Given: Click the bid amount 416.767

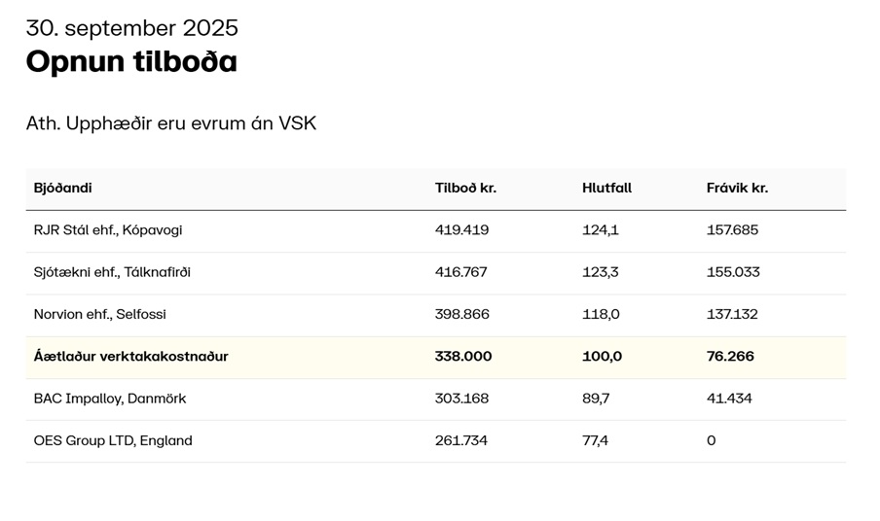Looking at the screenshot, I should click(x=460, y=272).
